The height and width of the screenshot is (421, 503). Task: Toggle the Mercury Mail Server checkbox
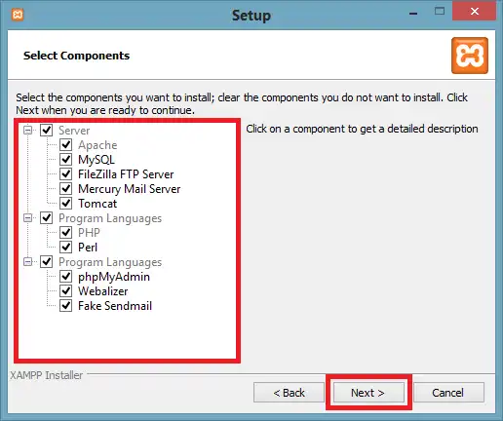coord(66,188)
